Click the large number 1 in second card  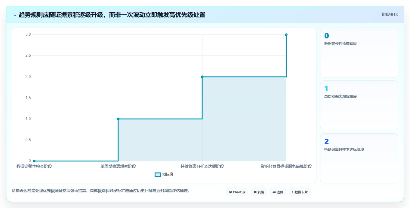pyautogui.click(x=326, y=89)
